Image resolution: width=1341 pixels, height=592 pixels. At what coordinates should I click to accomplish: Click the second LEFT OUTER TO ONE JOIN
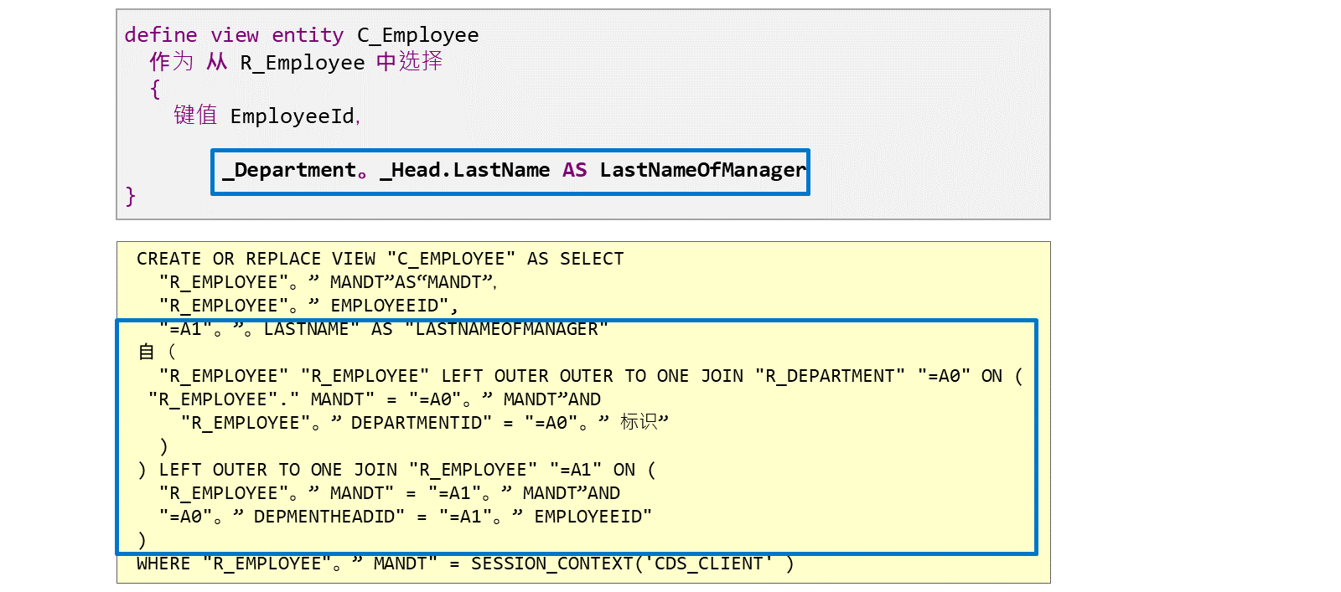click(x=278, y=470)
